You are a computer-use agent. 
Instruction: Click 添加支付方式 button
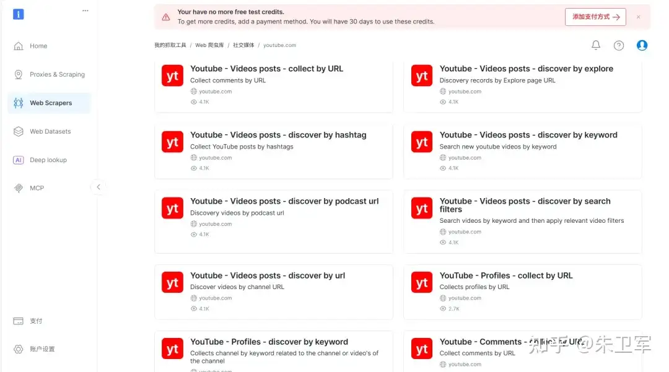pyautogui.click(x=595, y=17)
